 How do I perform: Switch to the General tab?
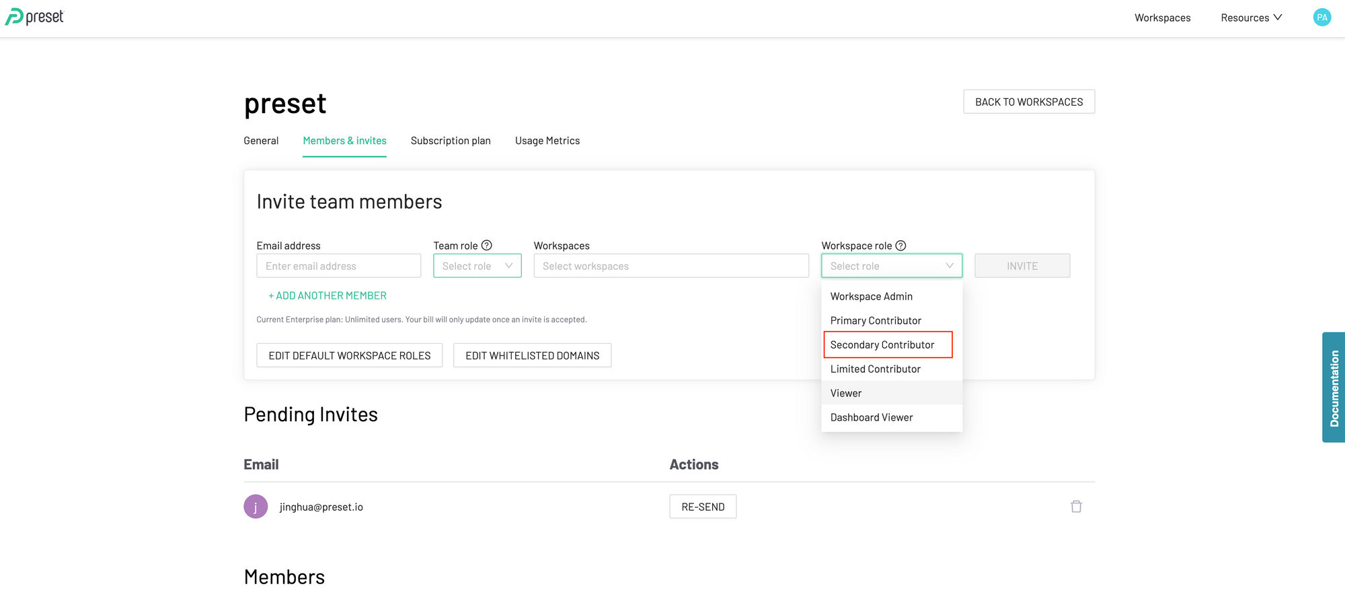coord(261,141)
